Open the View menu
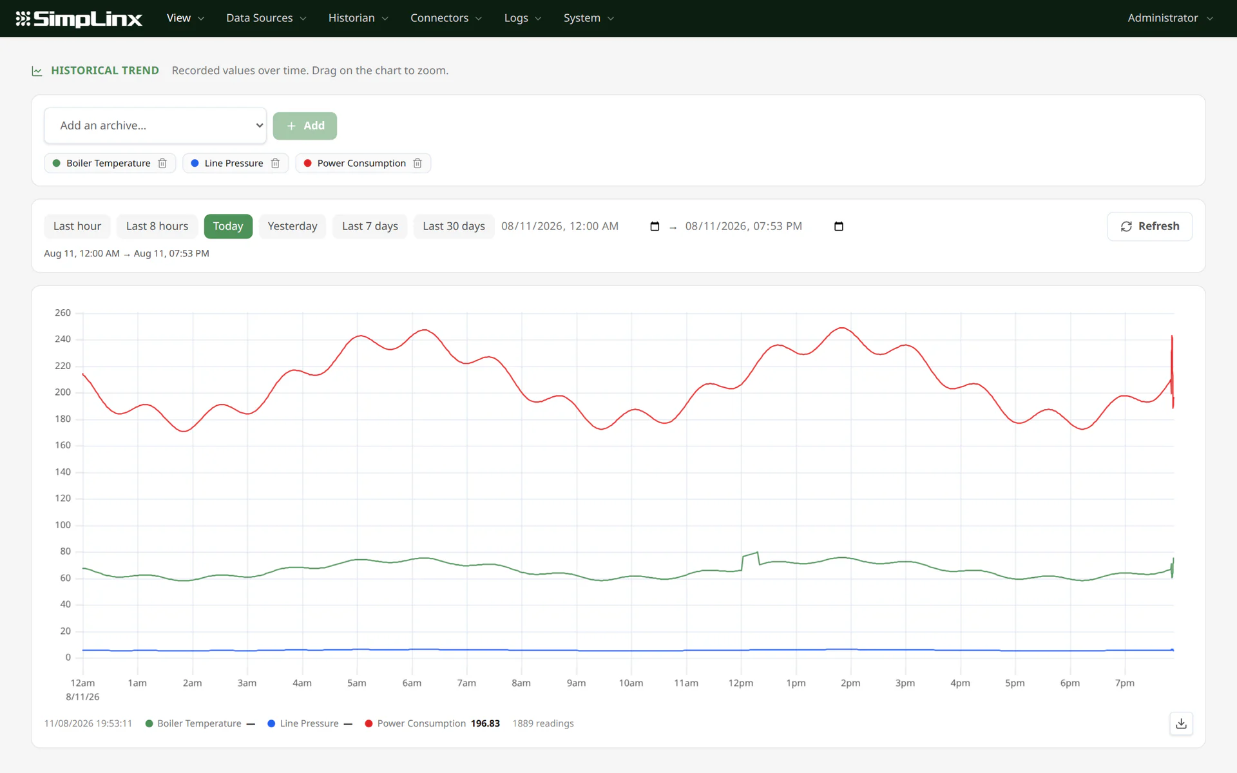Viewport: 1237px width, 773px height. 185,18
